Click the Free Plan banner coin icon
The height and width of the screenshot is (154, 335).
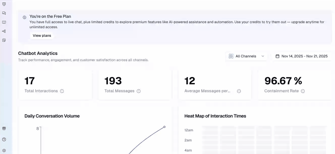coord(24,17)
